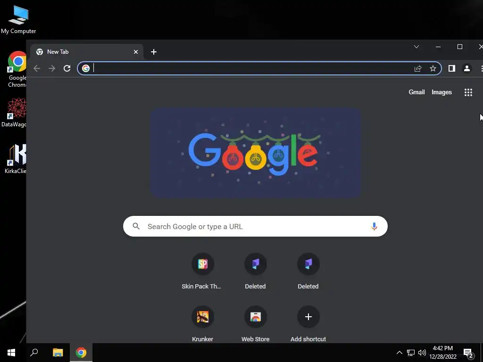
Task: Bookmark this tab with star icon
Action: pyautogui.click(x=433, y=68)
